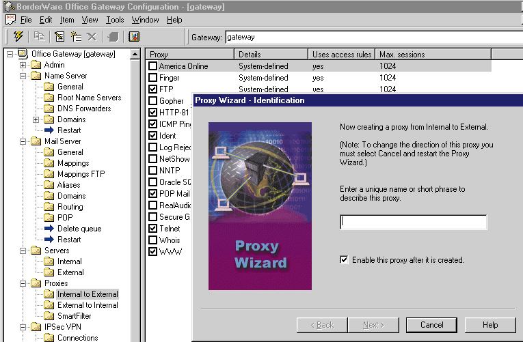Click Cancel in the Proxy Wizard
Viewport: 523px width, 342px height.
[431, 325]
